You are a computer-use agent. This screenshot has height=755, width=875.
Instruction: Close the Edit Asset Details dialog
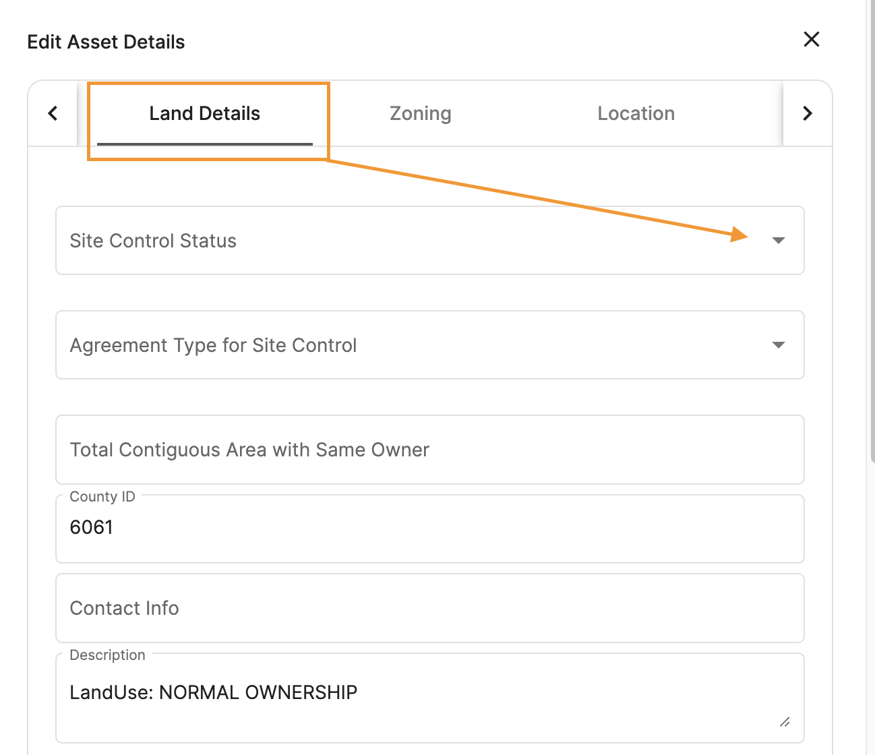(x=811, y=40)
